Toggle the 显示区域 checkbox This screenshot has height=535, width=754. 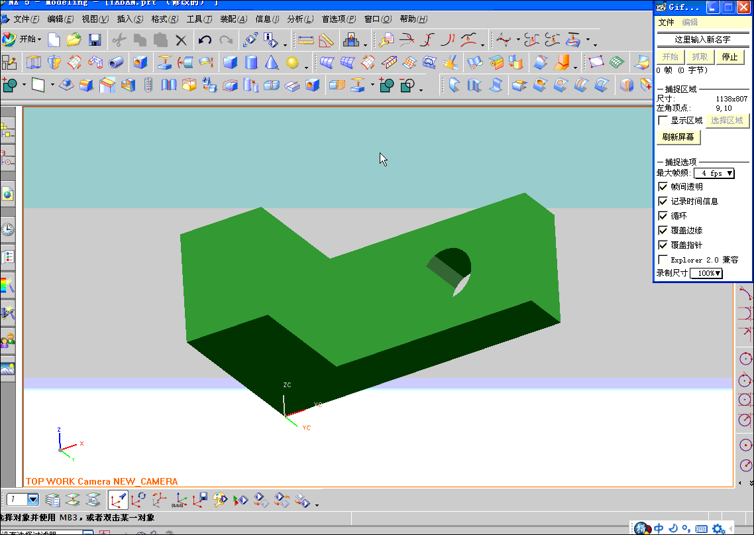(x=663, y=120)
